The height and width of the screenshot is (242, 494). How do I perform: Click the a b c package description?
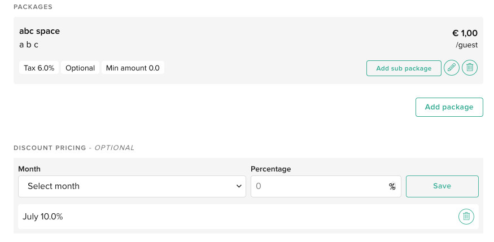[29, 45]
